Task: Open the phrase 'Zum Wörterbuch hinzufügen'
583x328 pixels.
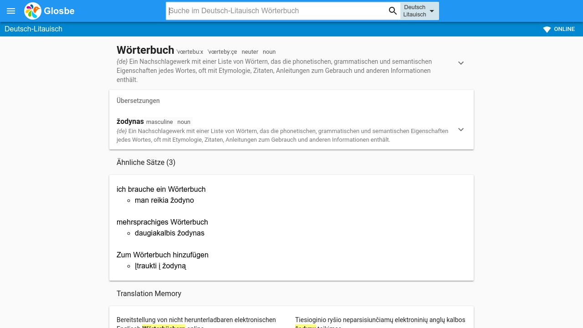Action: click(x=163, y=255)
